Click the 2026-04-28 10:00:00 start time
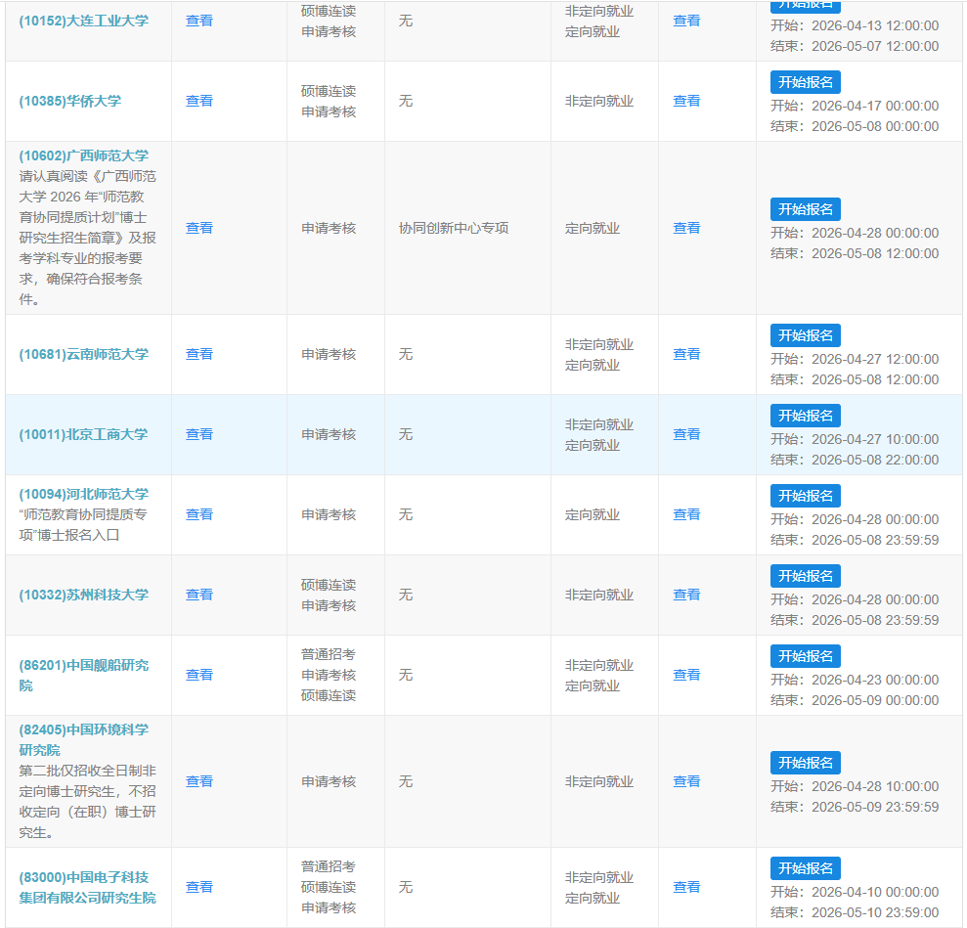The height and width of the screenshot is (928, 967). pos(875,787)
